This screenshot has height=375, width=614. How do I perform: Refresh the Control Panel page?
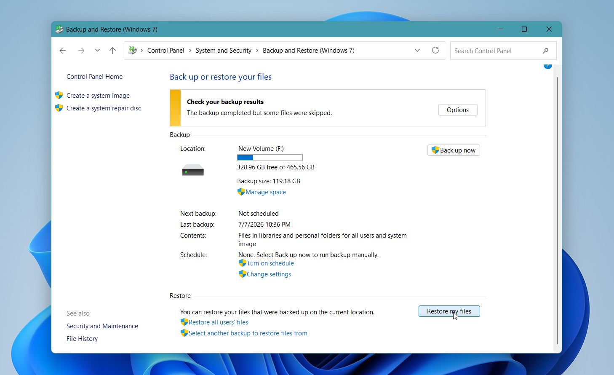click(435, 51)
